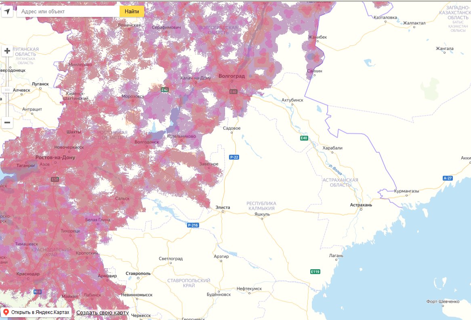Select the Серафимович label
Image resolution: width=471 pixels, height=320 pixels.
[166, 27]
